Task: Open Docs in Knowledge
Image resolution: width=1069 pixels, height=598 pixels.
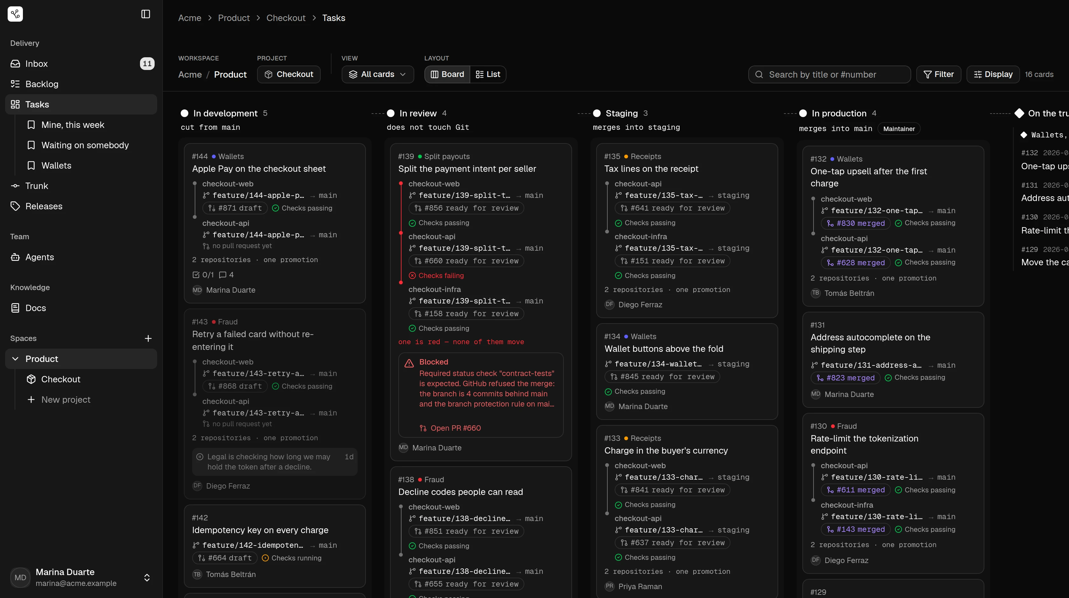Action: [x=81, y=308]
